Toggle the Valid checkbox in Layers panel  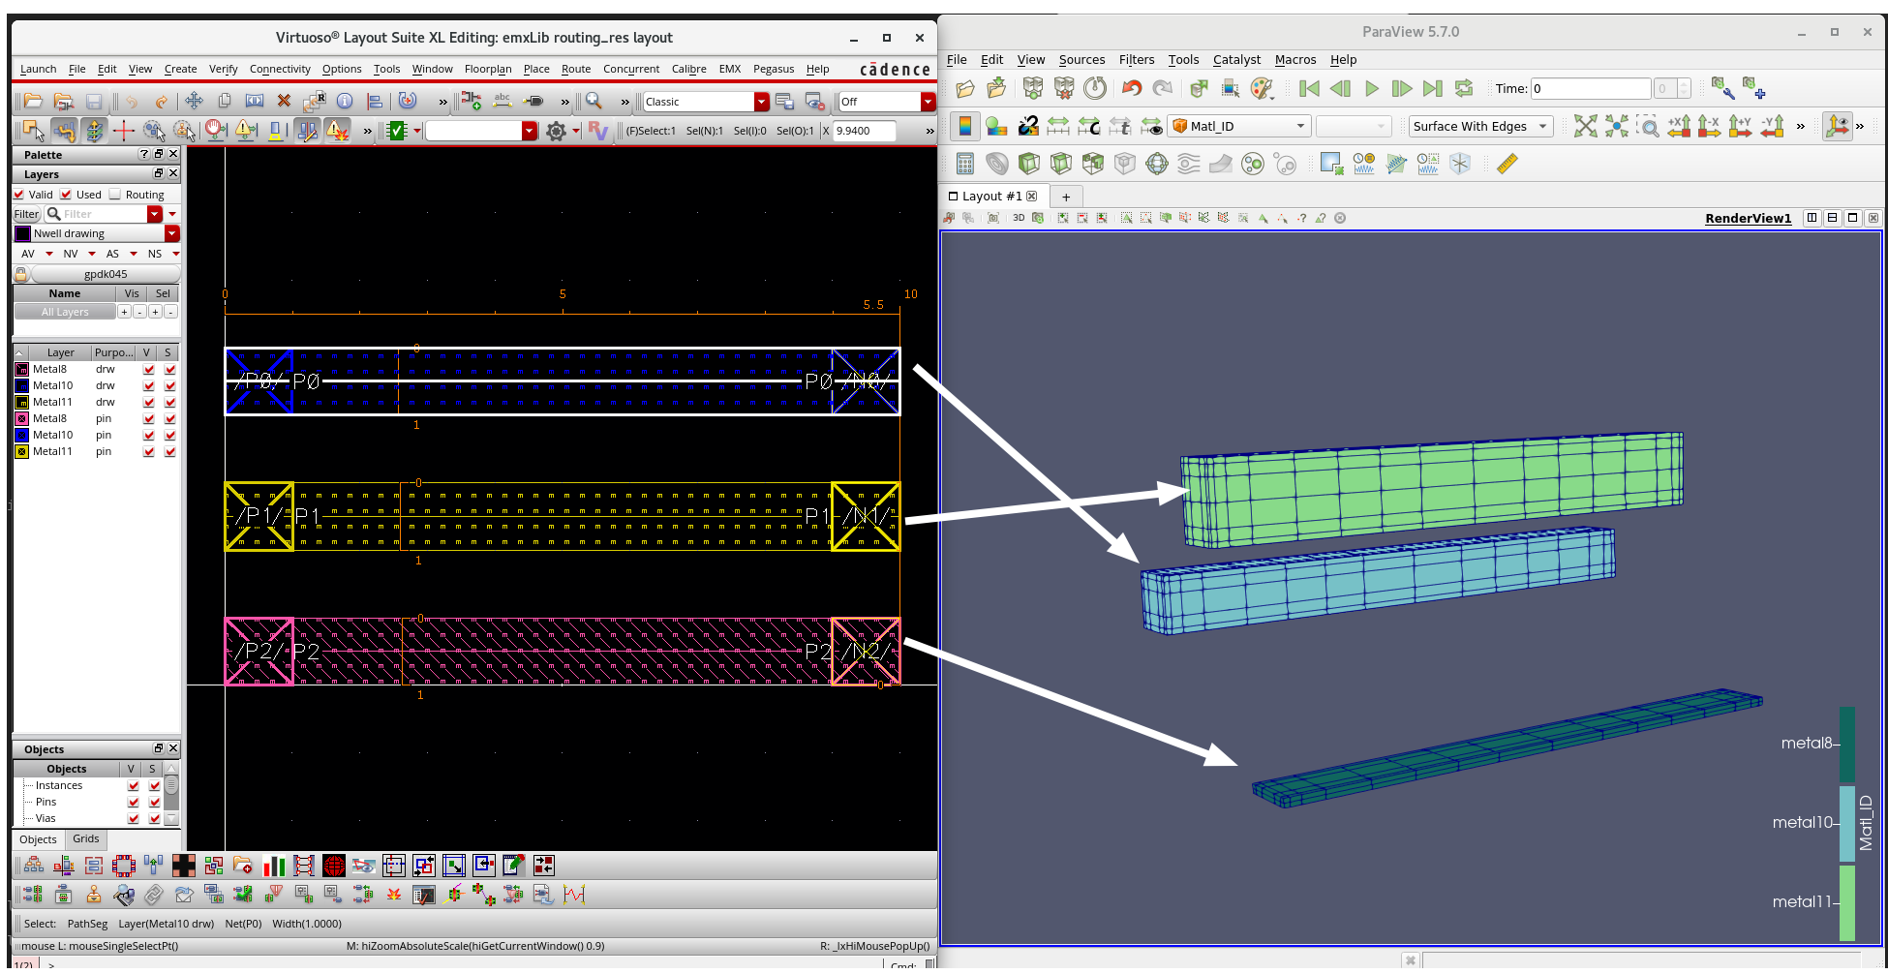coord(19,194)
